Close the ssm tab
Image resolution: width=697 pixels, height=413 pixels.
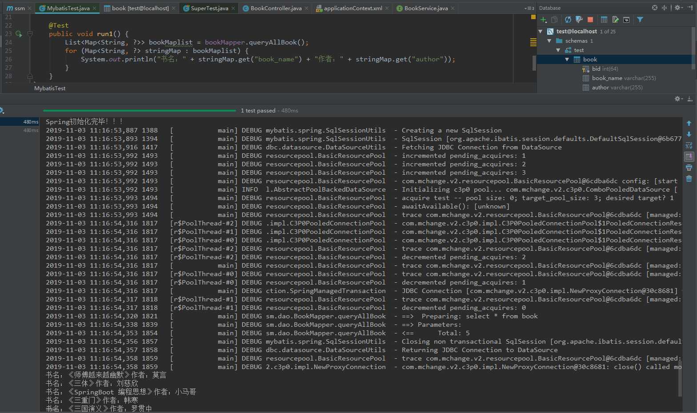[30, 8]
